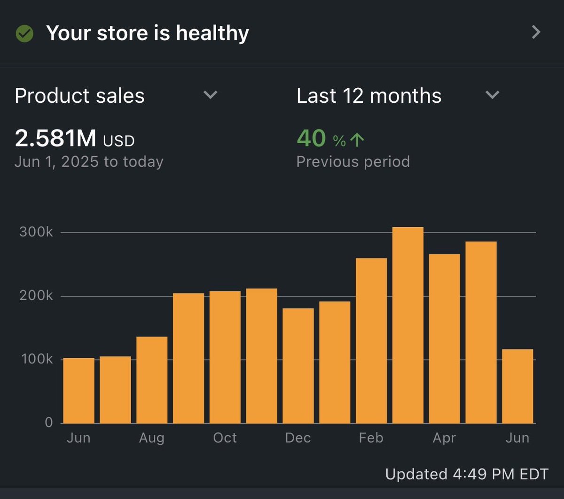
Task: Tap the 40% previous period comparison
Action: click(331, 138)
